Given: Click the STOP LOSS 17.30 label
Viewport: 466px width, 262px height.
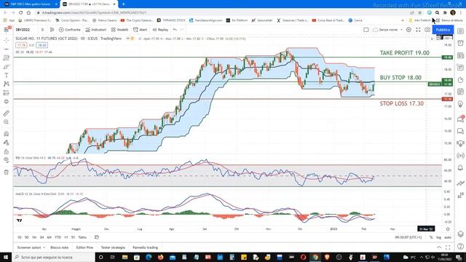Looking at the screenshot, I should coord(401,103).
